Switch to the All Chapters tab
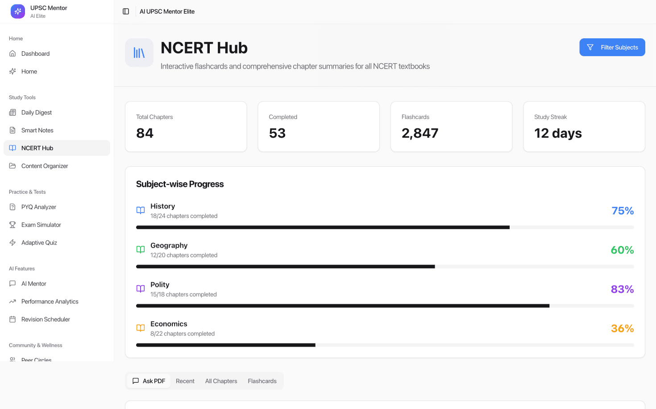Image resolution: width=656 pixels, height=409 pixels. tap(221, 381)
